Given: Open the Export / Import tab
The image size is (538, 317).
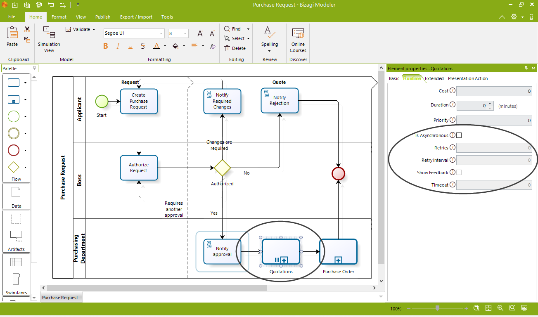Looking at the screenshot, I should coord(136,17).
